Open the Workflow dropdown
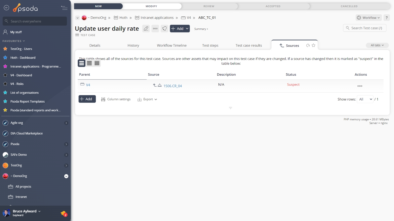Viewport: 394px width, 221px height. [369, 18]
